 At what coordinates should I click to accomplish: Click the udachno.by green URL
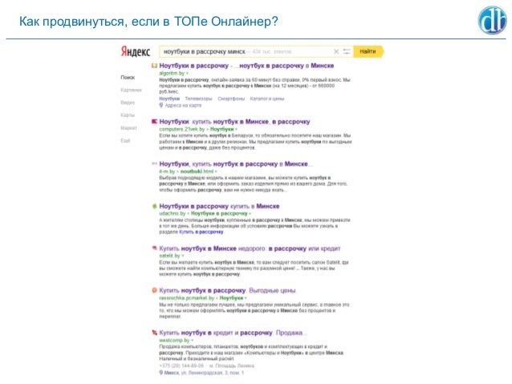(x=173, y=214)
